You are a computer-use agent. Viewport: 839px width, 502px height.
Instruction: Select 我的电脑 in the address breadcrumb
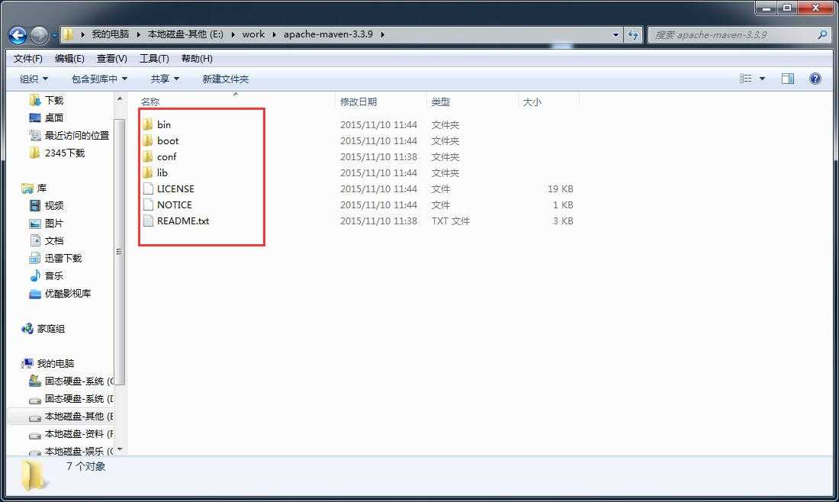111,34
